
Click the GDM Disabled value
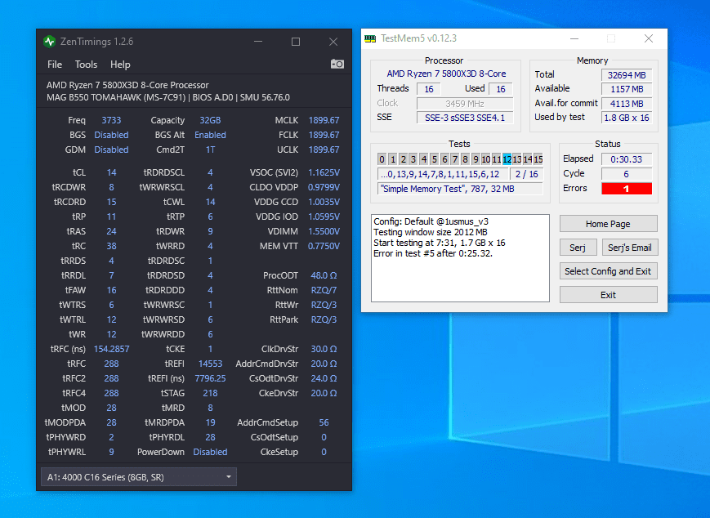point(111,150)
